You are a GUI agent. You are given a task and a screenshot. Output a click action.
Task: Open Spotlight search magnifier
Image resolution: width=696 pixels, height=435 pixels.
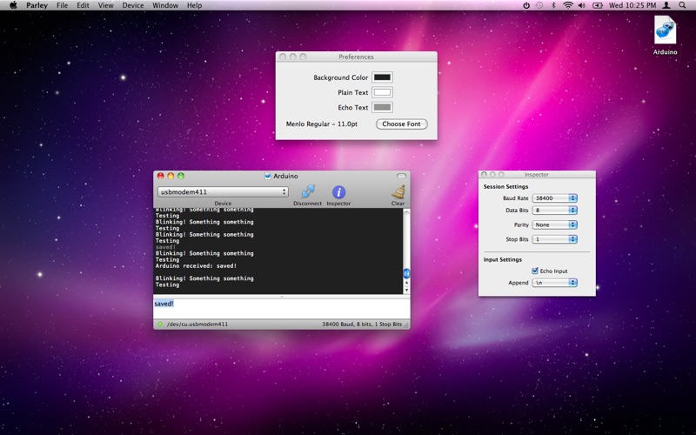tap(682, 5)
